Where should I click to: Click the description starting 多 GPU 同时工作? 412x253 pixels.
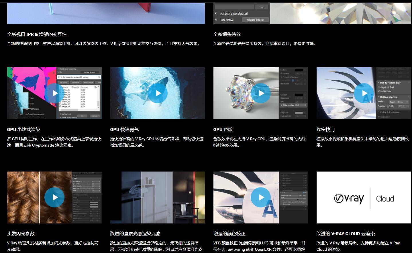click(x=54, y=142)
